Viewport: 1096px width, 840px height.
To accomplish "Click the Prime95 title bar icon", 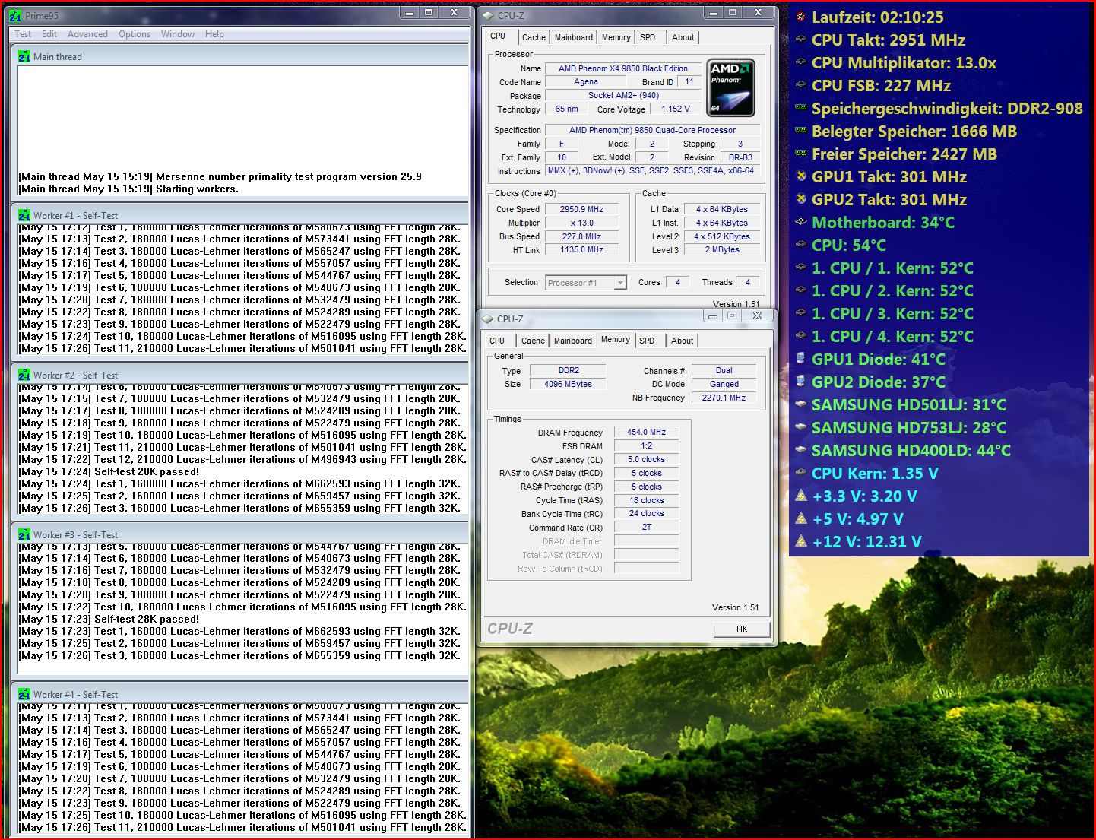I will pyautogui.click(x=15, y=15).
